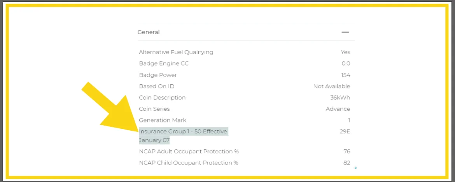Click the Yes value for Alternative Fuel

click(x=345, y=52)
